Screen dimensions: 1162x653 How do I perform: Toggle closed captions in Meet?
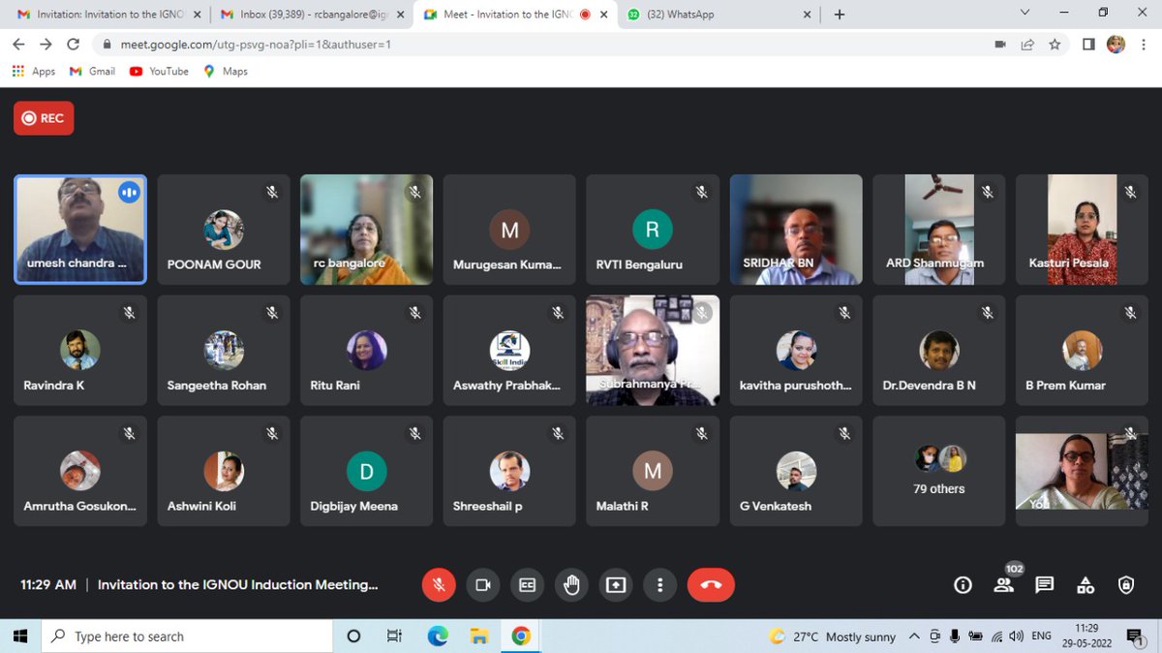pos(527,584)
